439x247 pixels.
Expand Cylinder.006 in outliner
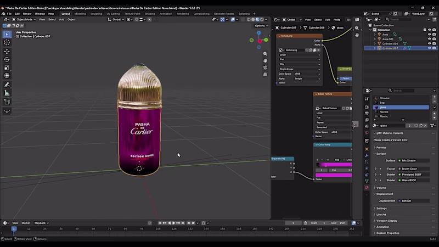(375, 43)
